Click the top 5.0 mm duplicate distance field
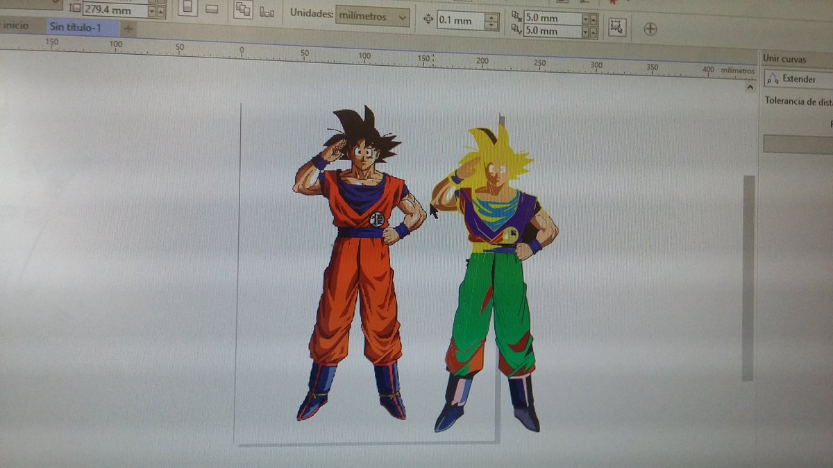The image size is (833, 468). (x=552, y=17)
